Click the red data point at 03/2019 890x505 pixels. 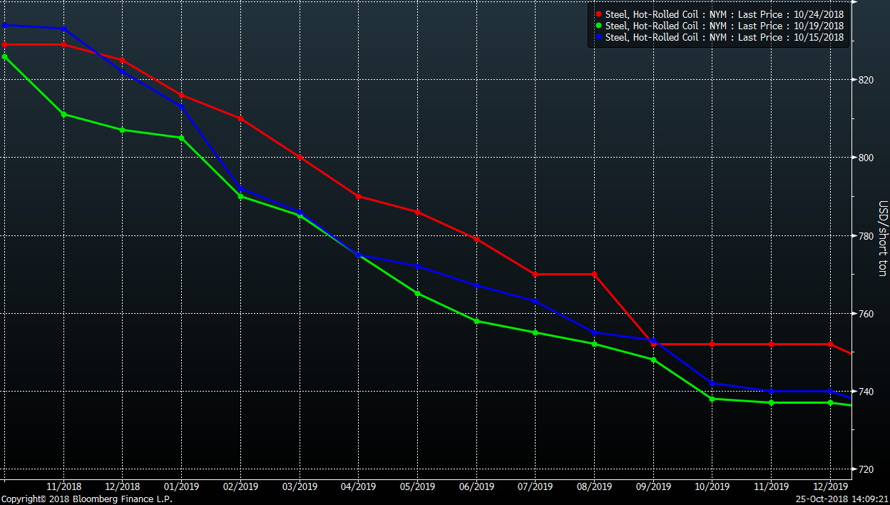coord(300,157)
